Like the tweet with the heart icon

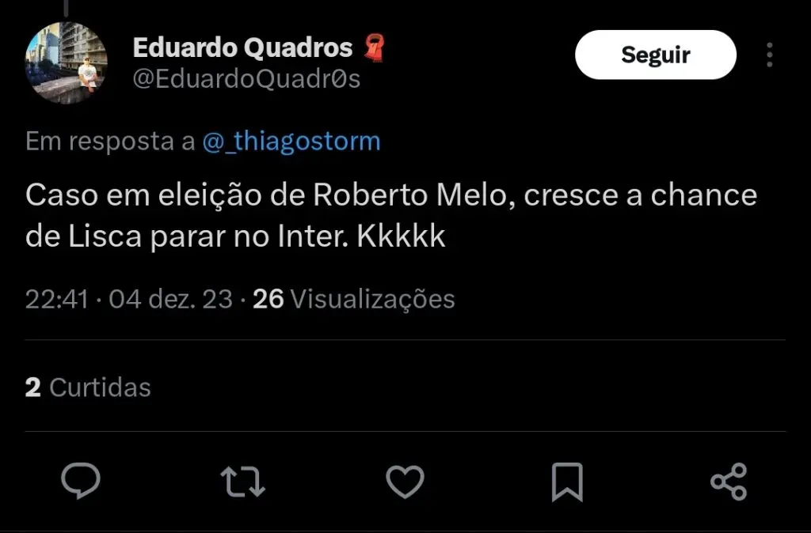[x=405, y=481]
